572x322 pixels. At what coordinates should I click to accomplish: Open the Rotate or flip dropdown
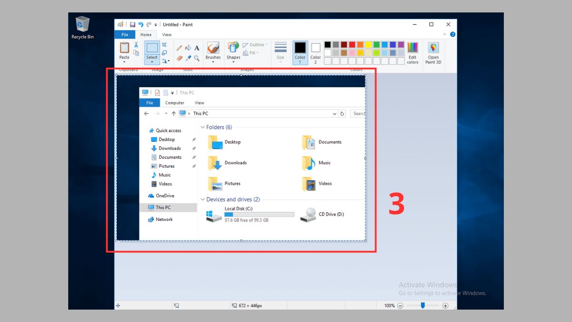(x=165, y=61)
